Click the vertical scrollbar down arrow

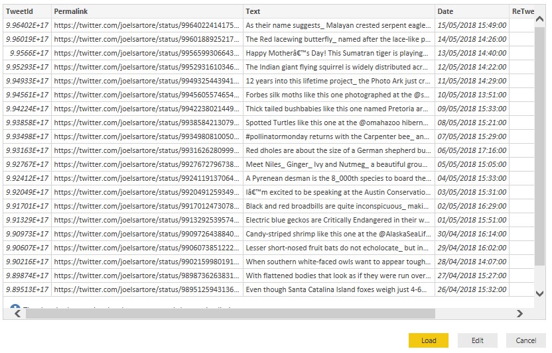click(x=539, y=293)
